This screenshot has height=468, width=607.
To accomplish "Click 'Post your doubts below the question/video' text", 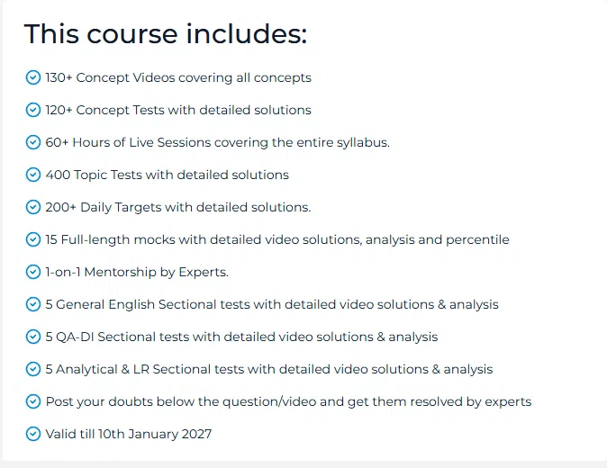I will pyautogui.click(x=288, y=402).
